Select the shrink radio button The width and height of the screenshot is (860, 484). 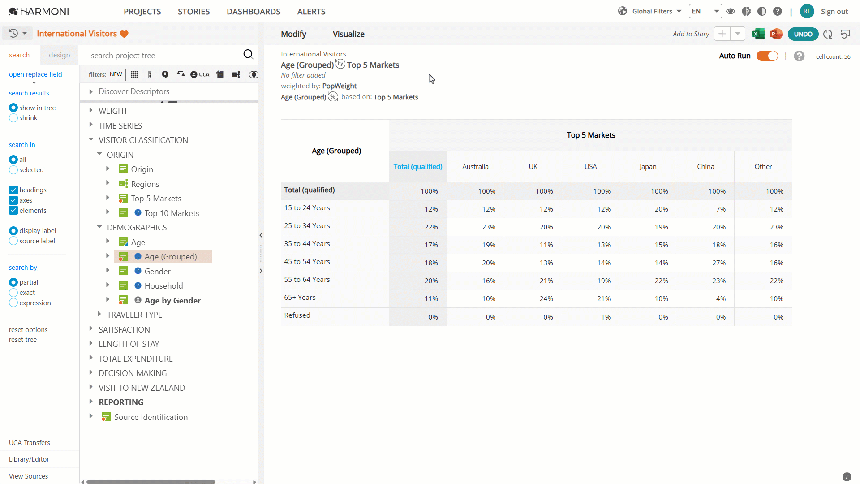click(13, 118)
